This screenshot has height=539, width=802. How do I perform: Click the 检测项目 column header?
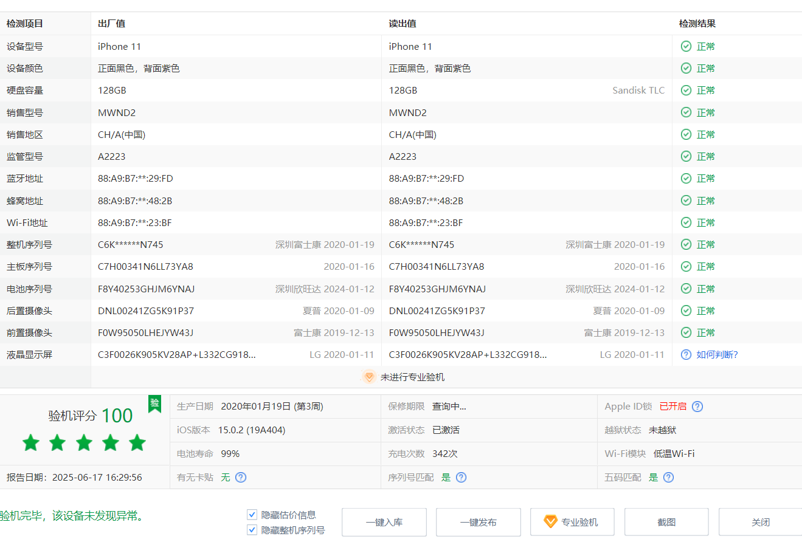pos(25,24)
